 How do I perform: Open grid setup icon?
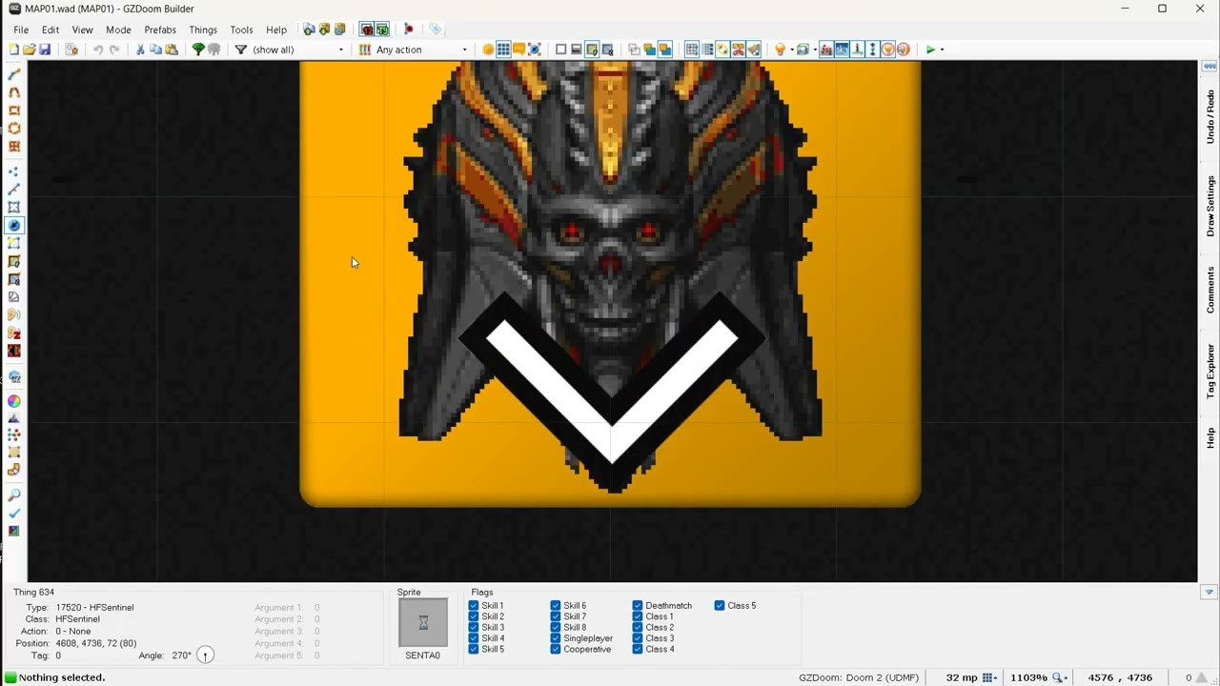(x=707, y=50)
